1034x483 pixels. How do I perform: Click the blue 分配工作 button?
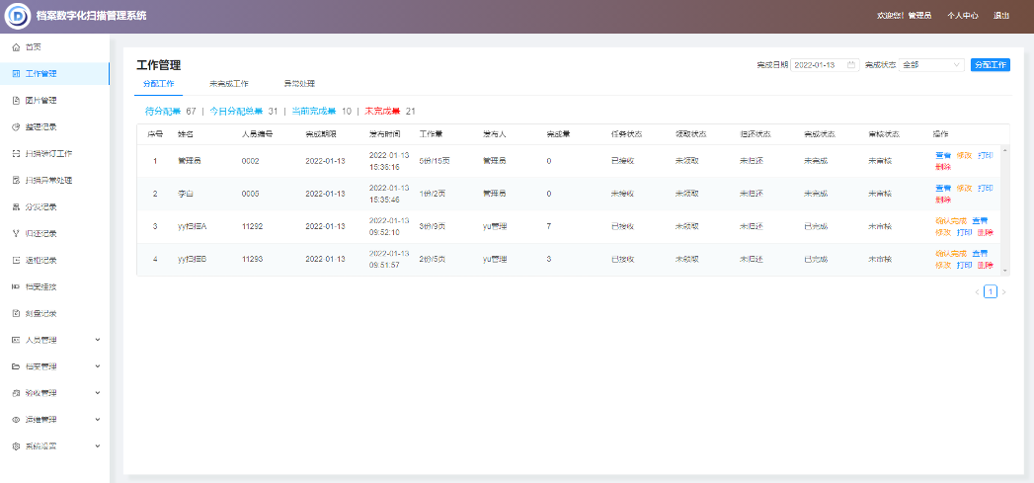(x=990, y=65)
